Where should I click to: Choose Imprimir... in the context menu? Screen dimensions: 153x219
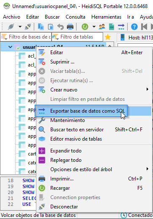click(94, 179)
